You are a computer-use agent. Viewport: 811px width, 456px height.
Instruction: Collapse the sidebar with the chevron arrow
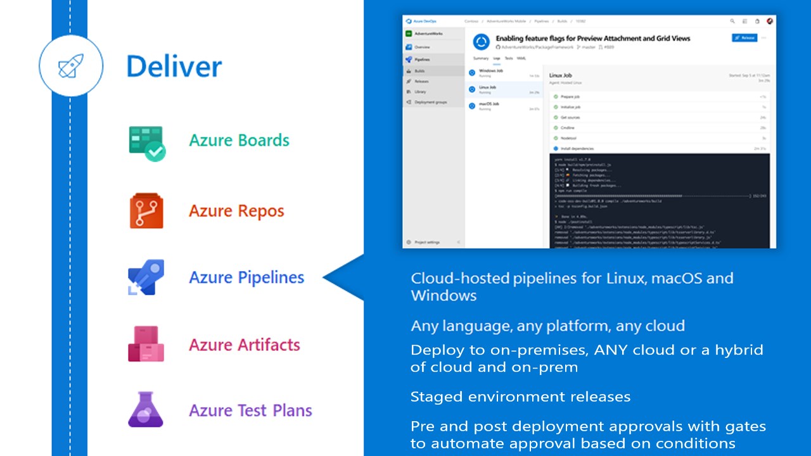(458, 242)
